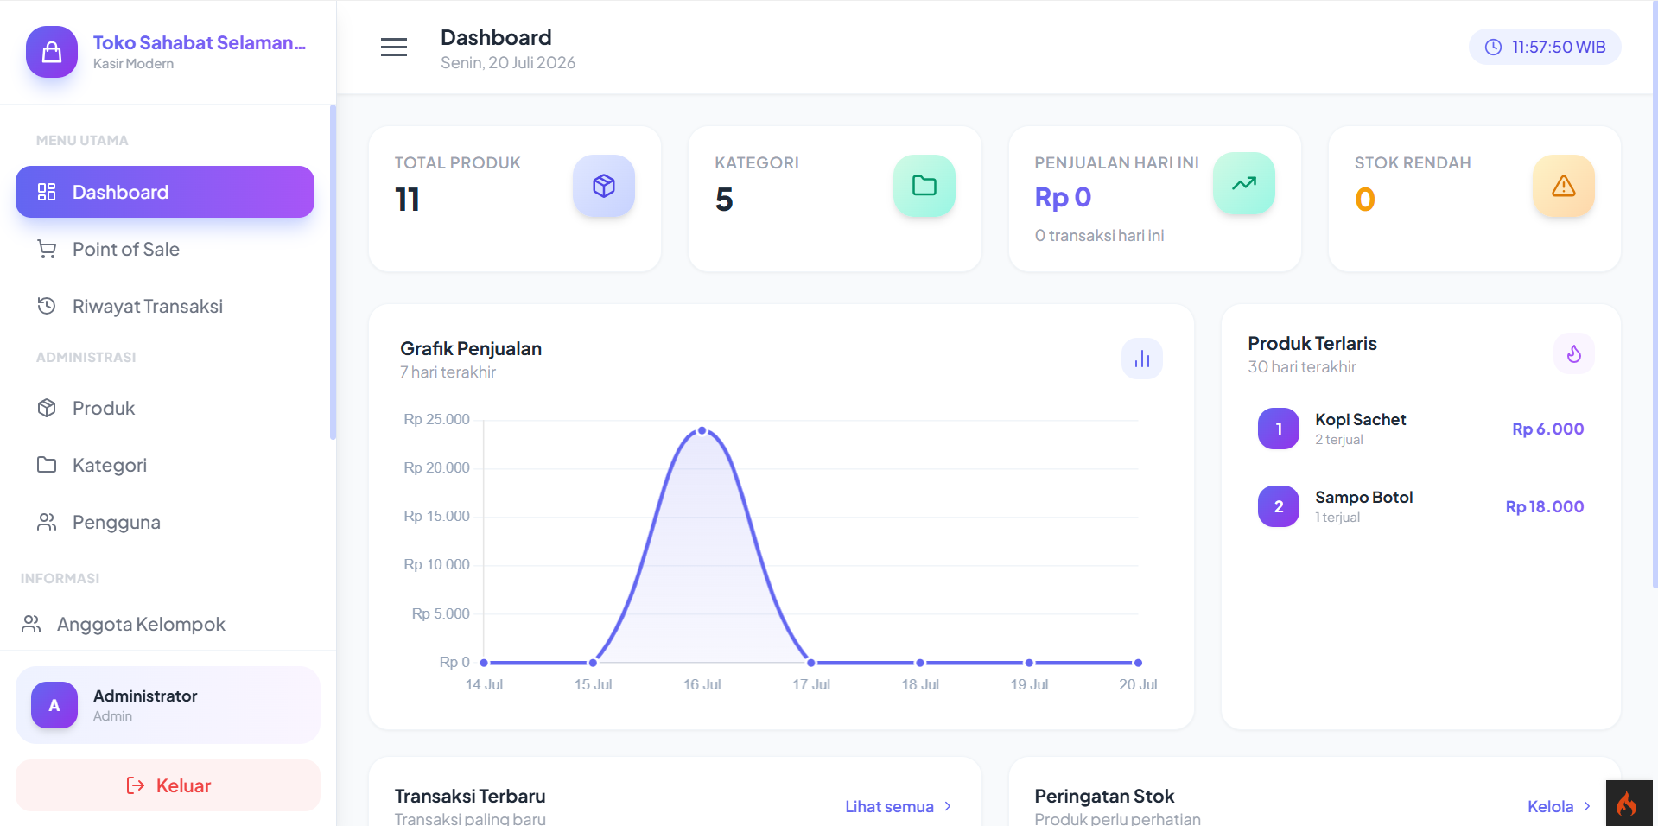Click the Kopi Sachet product name
This screenshot has width=1658, height=826.
click(1360, 419)
